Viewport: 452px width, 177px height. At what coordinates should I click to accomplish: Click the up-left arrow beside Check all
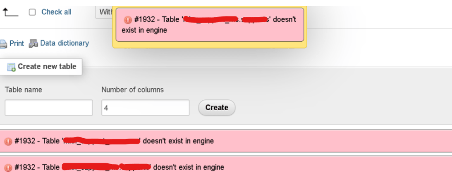coord(10,12)
